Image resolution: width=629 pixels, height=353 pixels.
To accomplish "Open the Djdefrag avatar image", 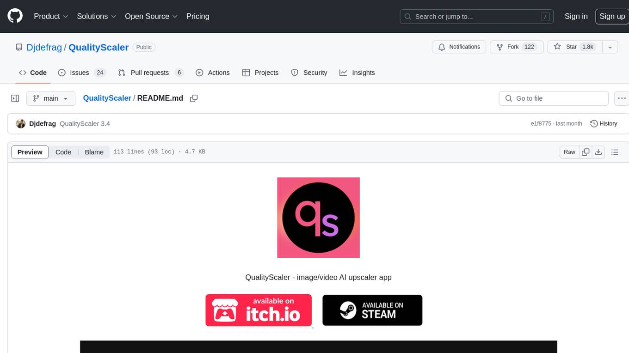I will tap(20, 123).
